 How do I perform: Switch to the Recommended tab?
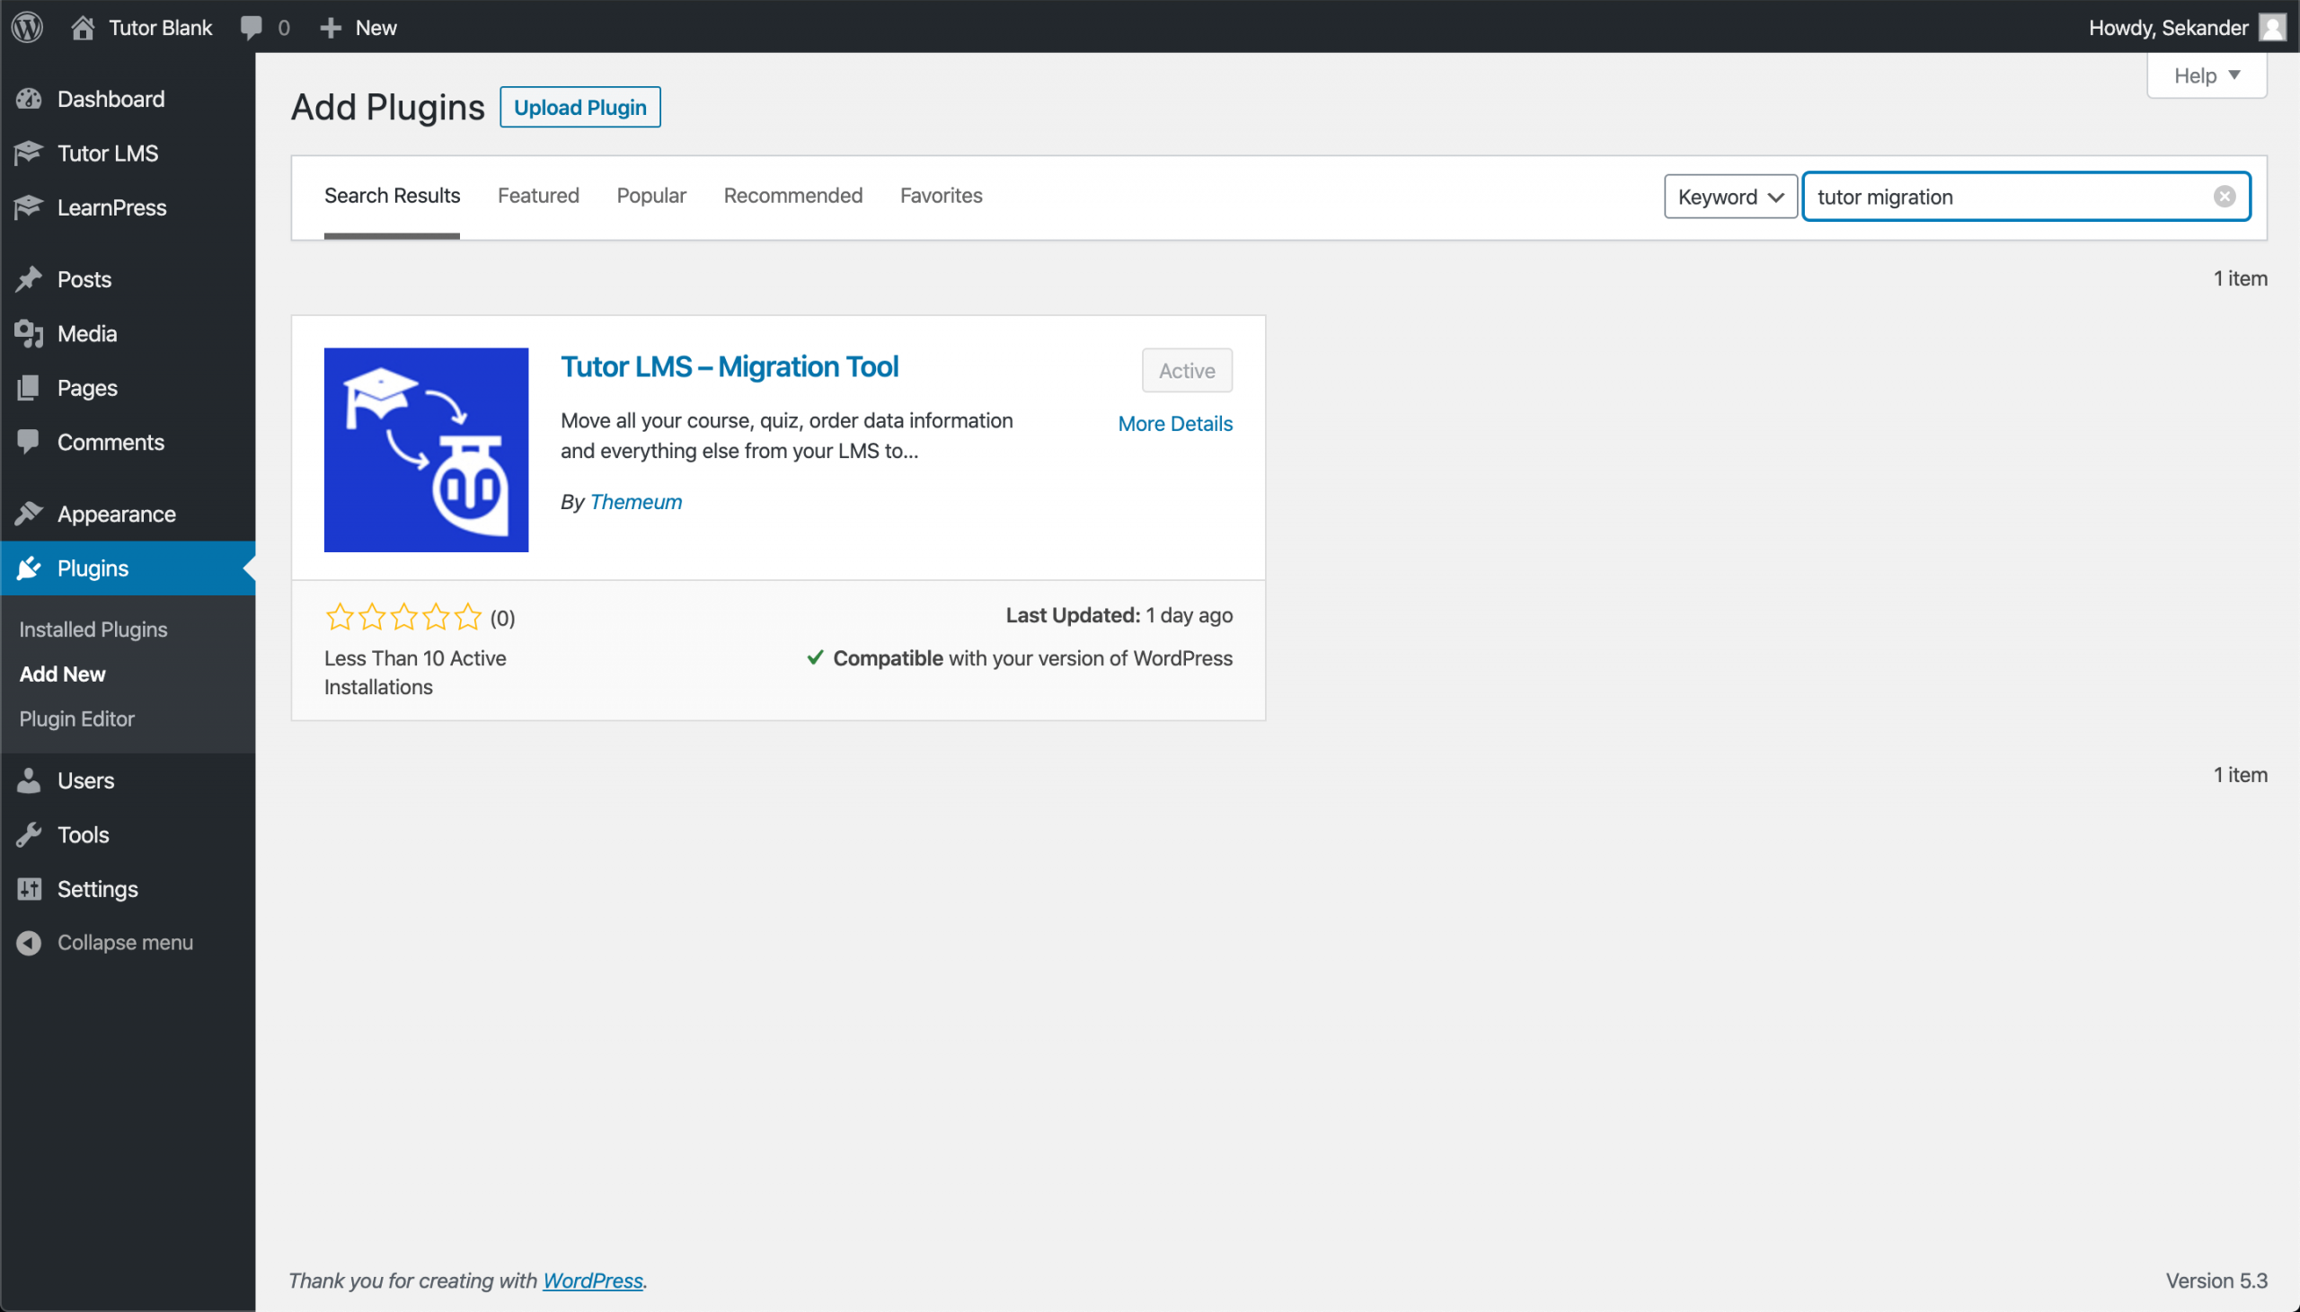[793, 196]
